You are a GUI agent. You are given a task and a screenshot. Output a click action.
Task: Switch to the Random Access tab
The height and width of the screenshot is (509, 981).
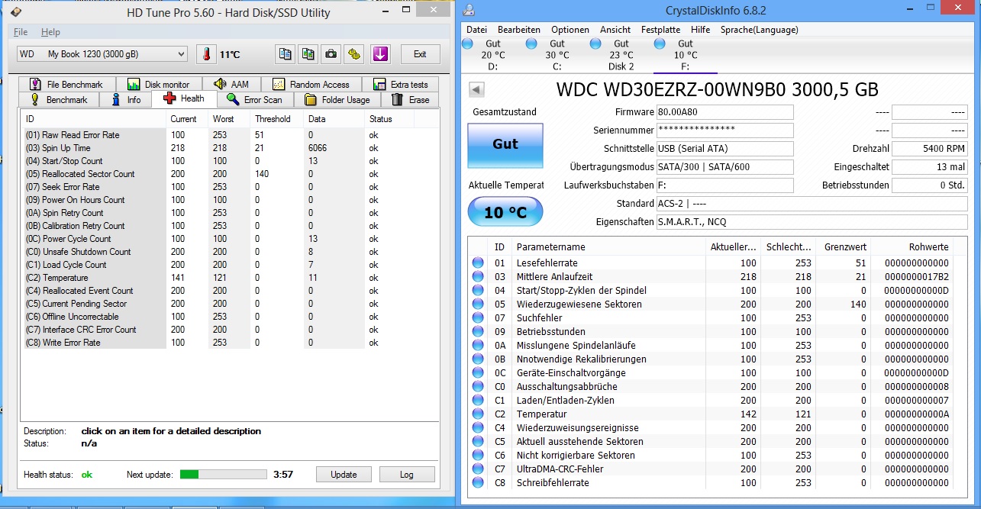click(x=311, y=84)
